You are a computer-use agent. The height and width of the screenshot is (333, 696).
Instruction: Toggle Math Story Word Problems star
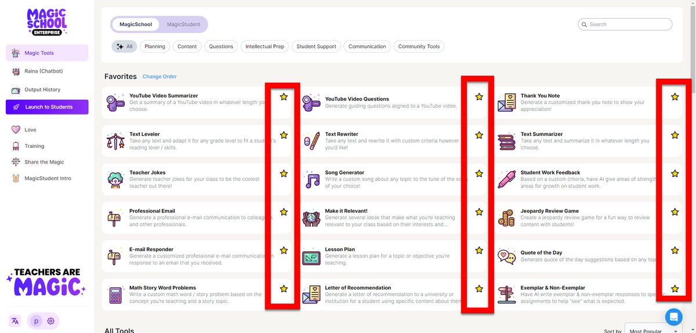(284, 289)
